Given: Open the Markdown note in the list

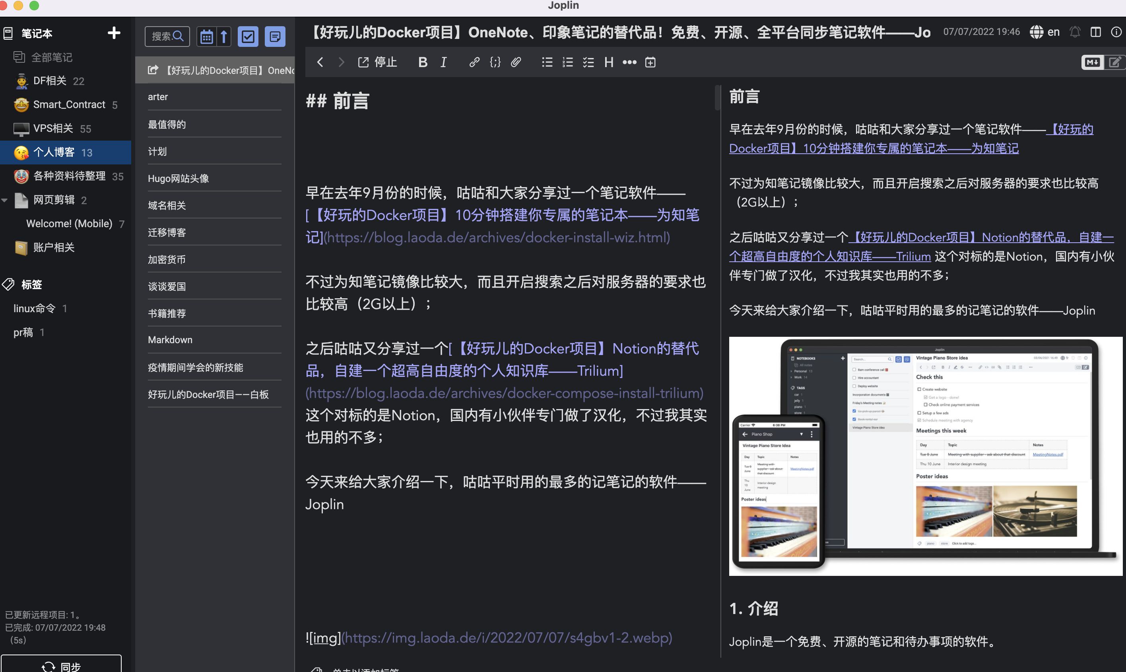Looking at the screenshot, I should (x=170, y=340).
